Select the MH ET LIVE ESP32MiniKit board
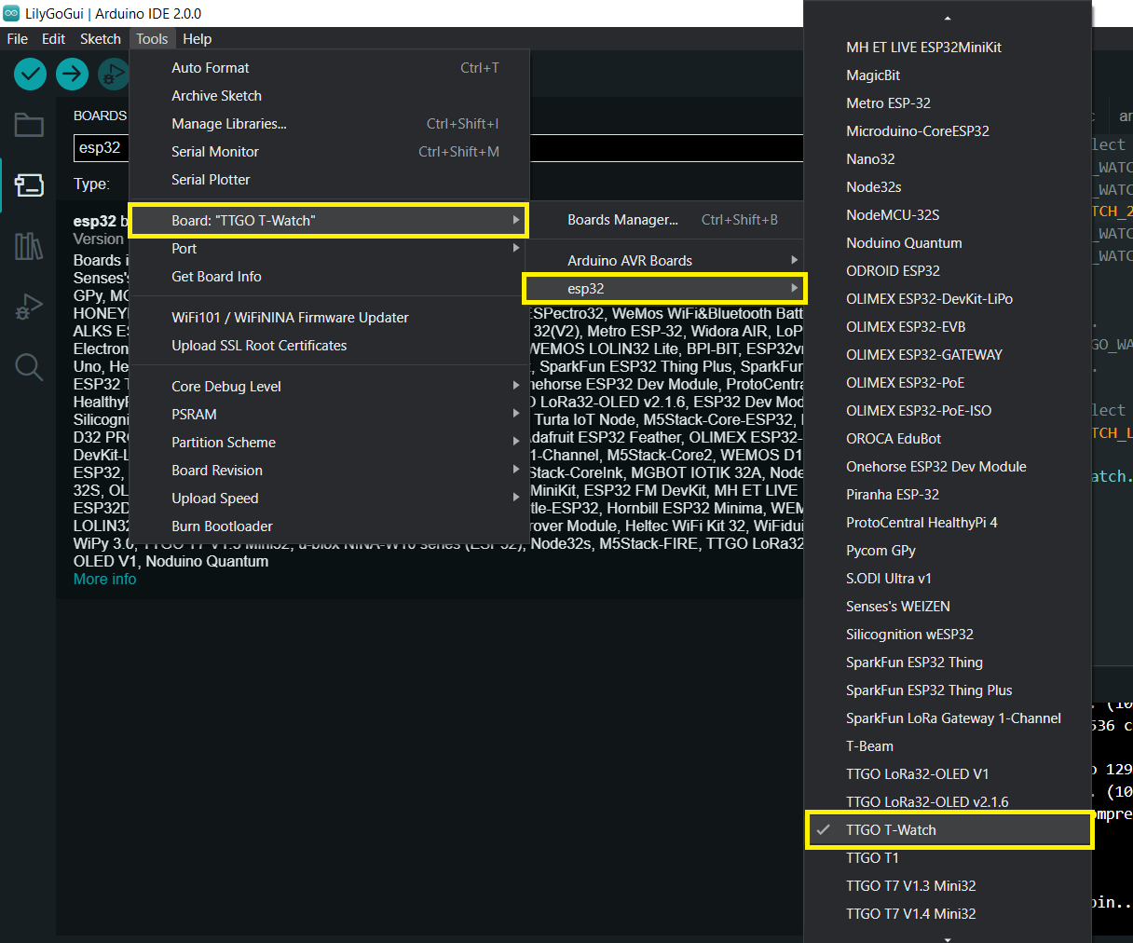The height and width of the screenshot is (943, 1133). [x=948, y=47]
